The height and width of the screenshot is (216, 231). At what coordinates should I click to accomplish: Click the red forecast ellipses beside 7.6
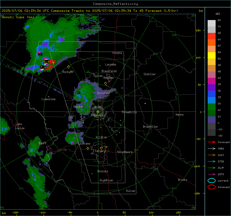click(x=49, y=67)
